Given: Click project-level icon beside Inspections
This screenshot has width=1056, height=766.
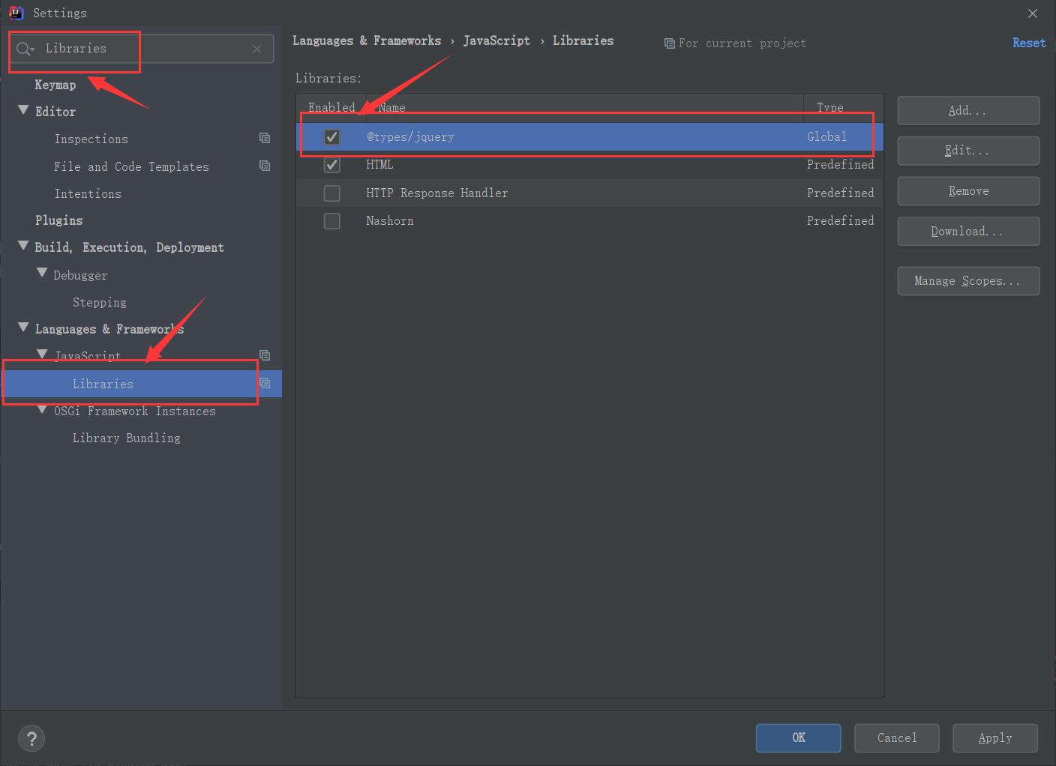Looking at the screenshot, I should tap(265, 138).
